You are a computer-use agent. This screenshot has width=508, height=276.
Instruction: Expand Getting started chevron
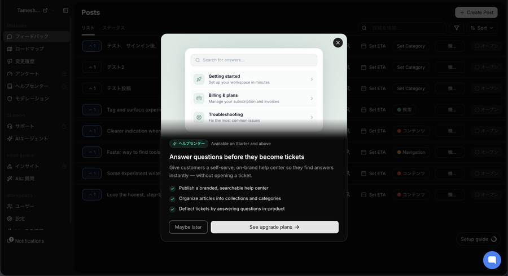pos(312,79)
